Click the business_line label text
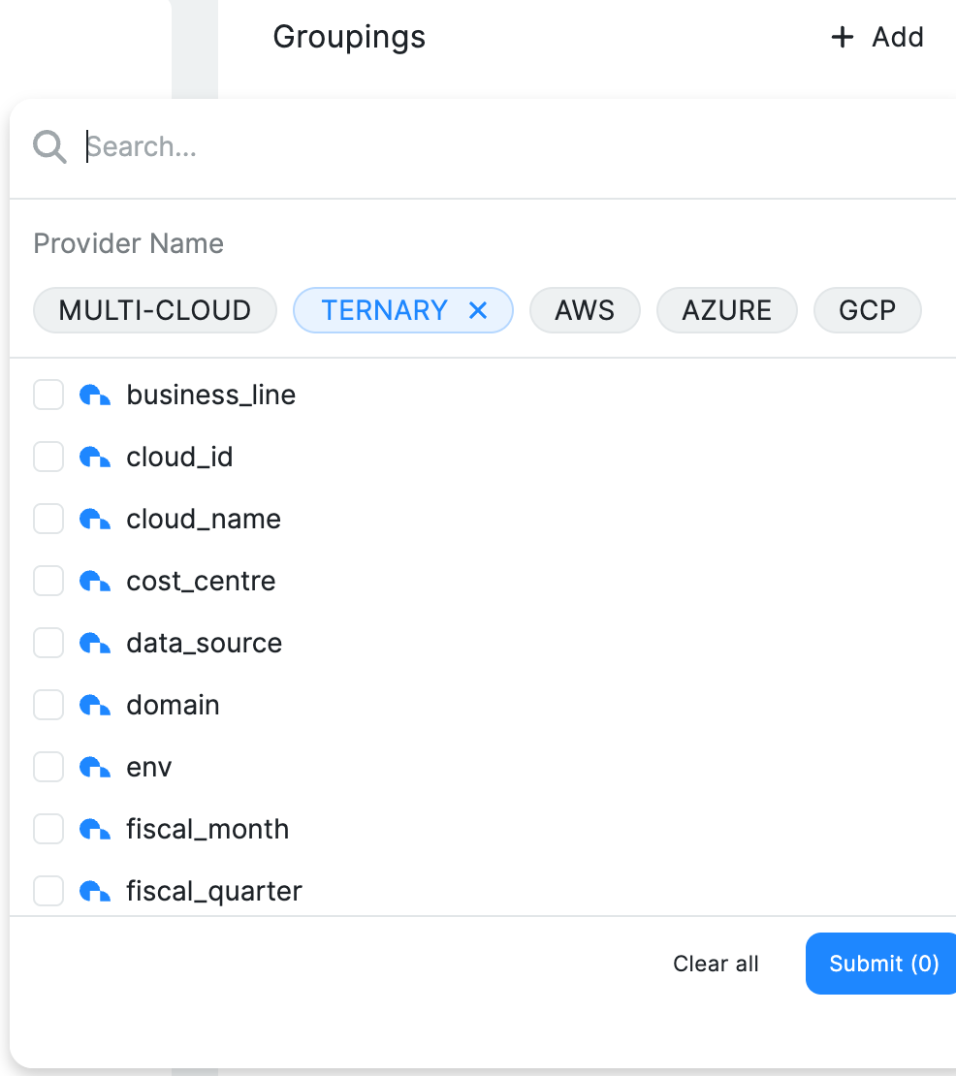The image size is (956, 1076). pos(211,396)
